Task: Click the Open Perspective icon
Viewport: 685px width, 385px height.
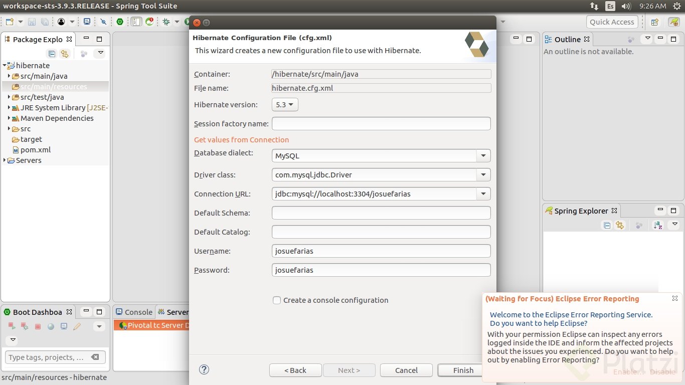Action: click(x=654, y=22)
